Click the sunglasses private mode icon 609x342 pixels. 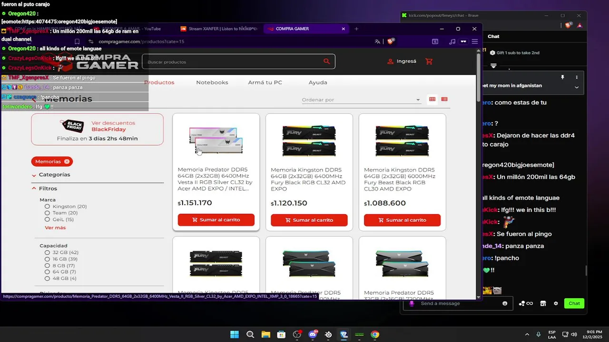point(463,41)
